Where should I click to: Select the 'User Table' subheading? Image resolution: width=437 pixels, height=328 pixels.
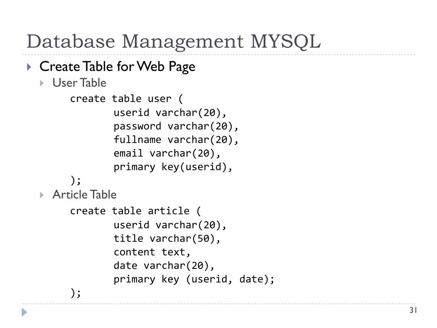pyautogui.click(x=79, y=83)
